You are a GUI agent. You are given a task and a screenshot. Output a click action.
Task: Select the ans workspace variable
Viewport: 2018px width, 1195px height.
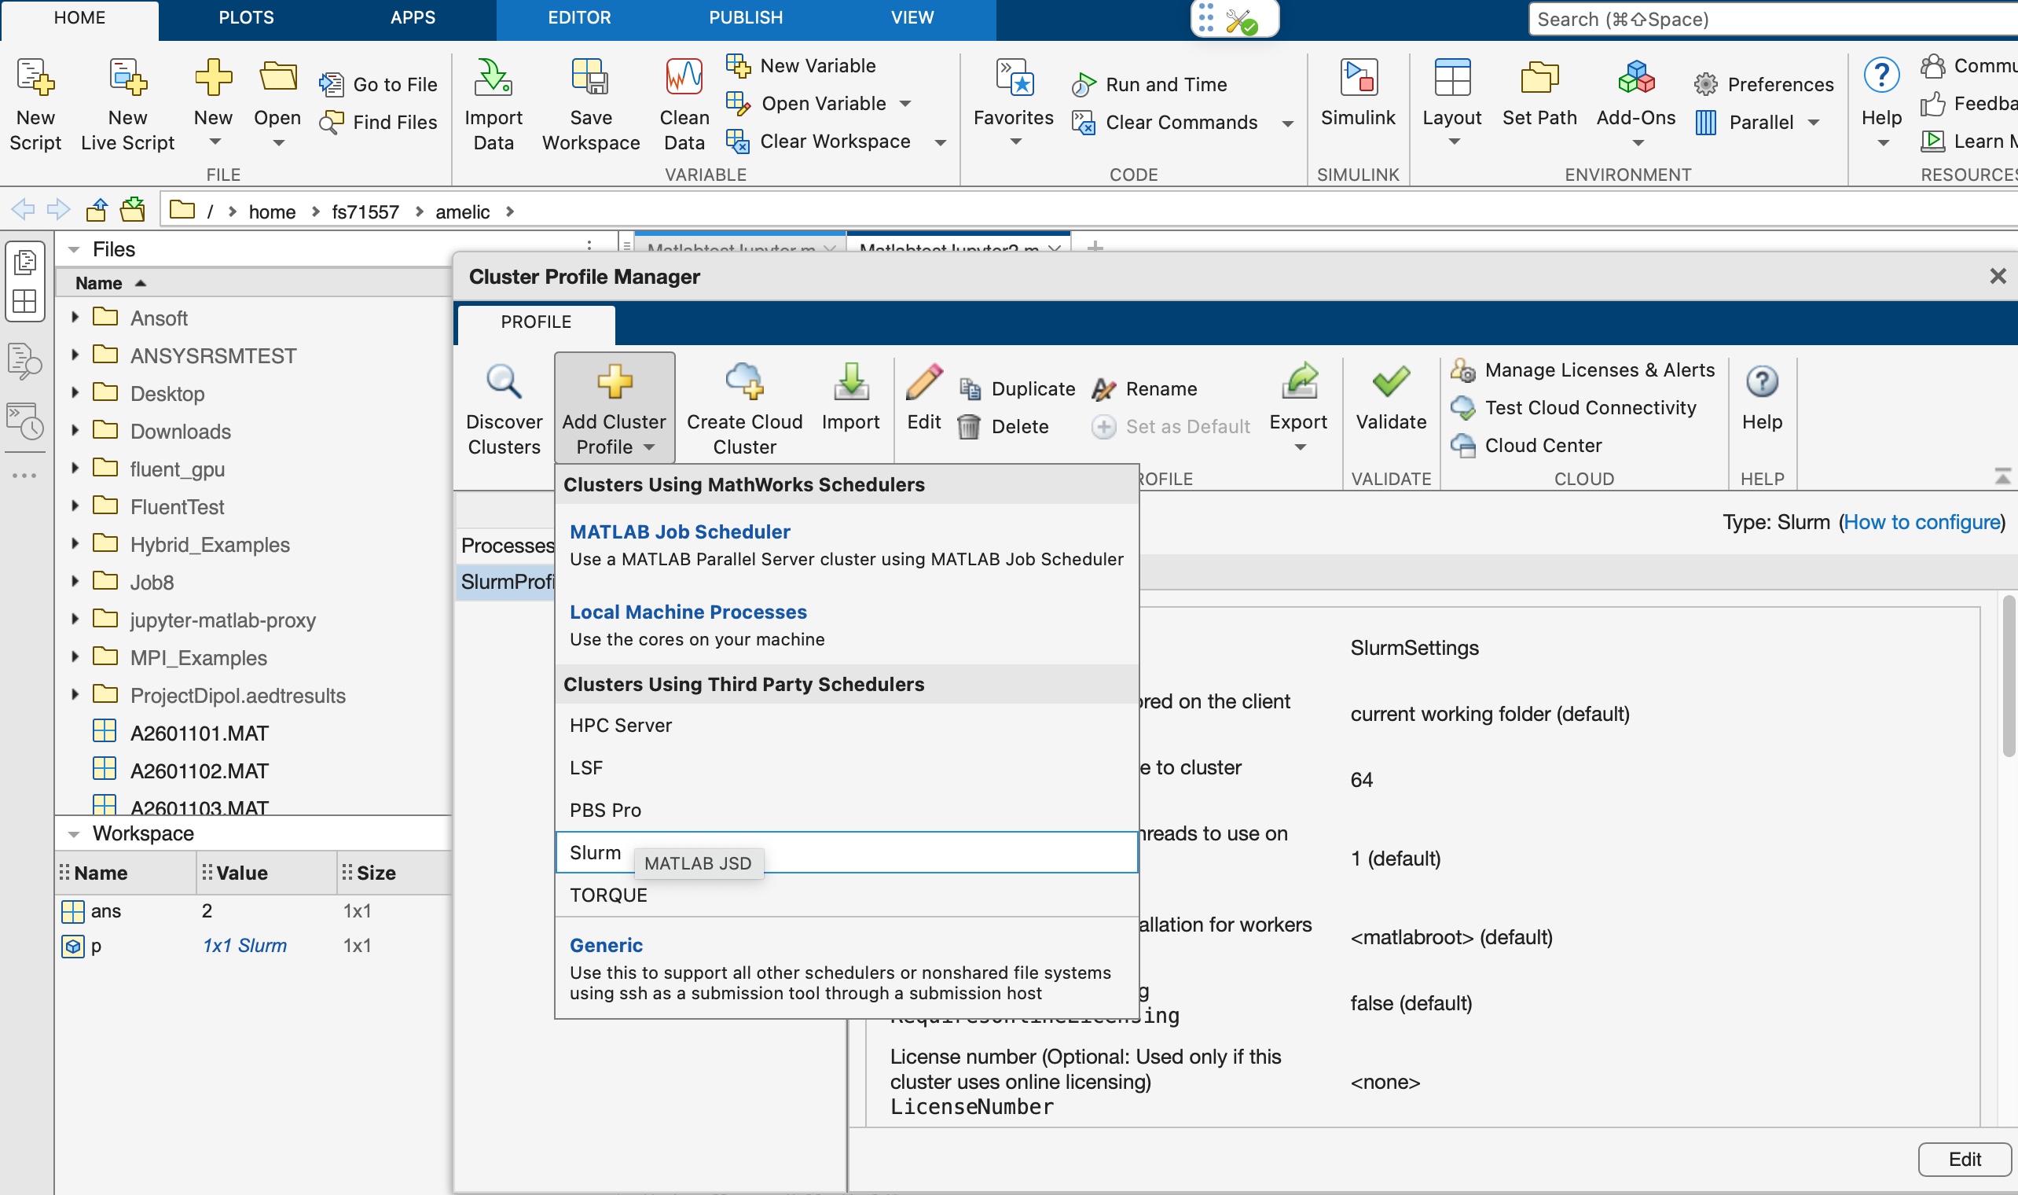click(105, 911)
